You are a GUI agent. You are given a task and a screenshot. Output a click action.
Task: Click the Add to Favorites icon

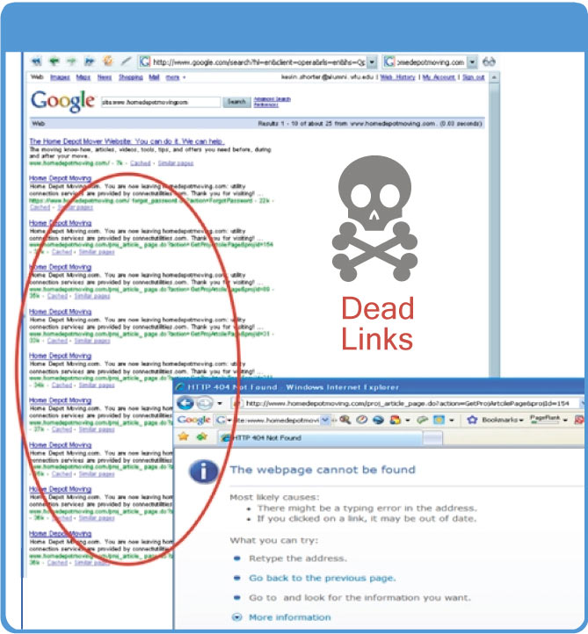click(200, 436)
